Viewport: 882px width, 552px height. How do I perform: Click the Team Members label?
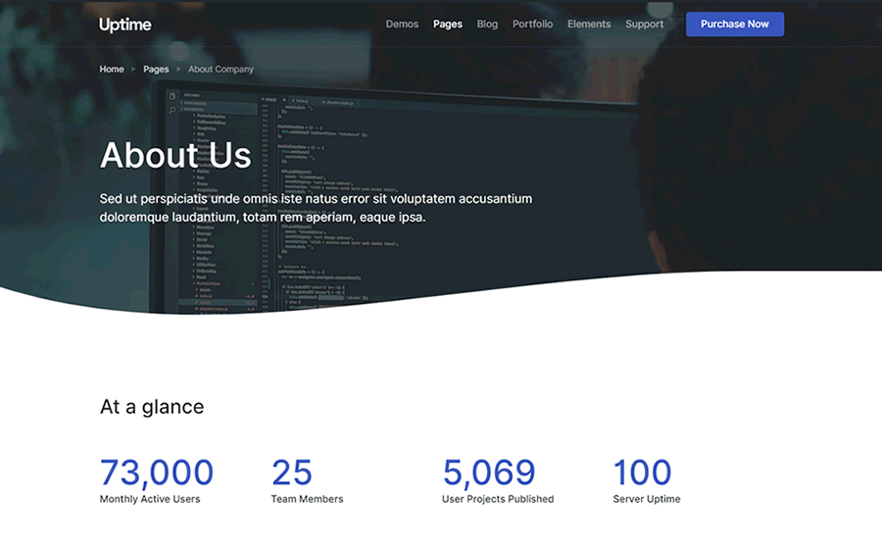307,499
